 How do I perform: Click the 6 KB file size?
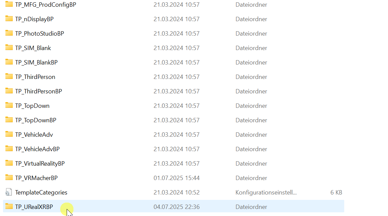click(336, 192)
